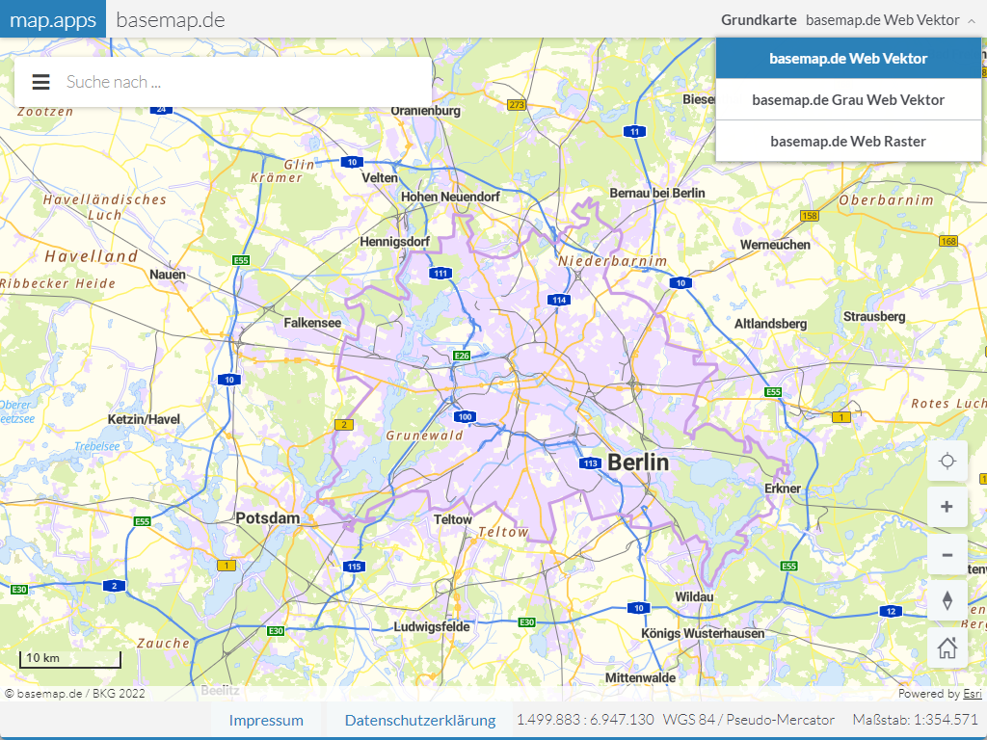Click the basemap.de title text
Screen dimensions: 987x740
click(x=171, y=19)
